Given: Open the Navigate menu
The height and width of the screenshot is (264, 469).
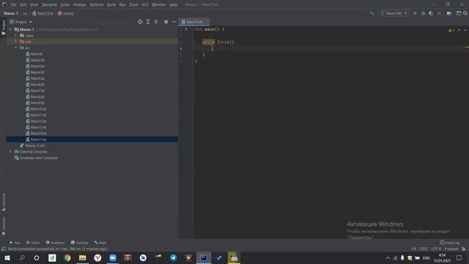Looking at the screenshot, I should (x=49, y=4).
